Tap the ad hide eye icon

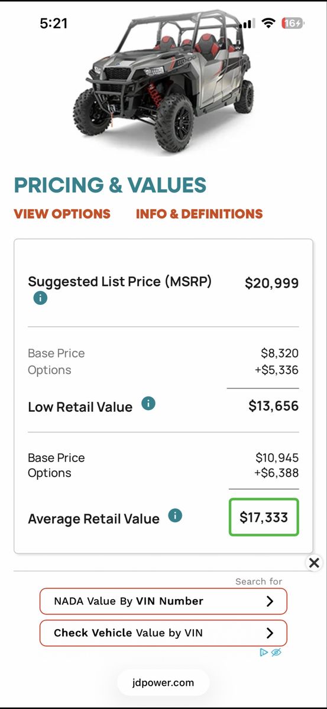click(276, 652)
